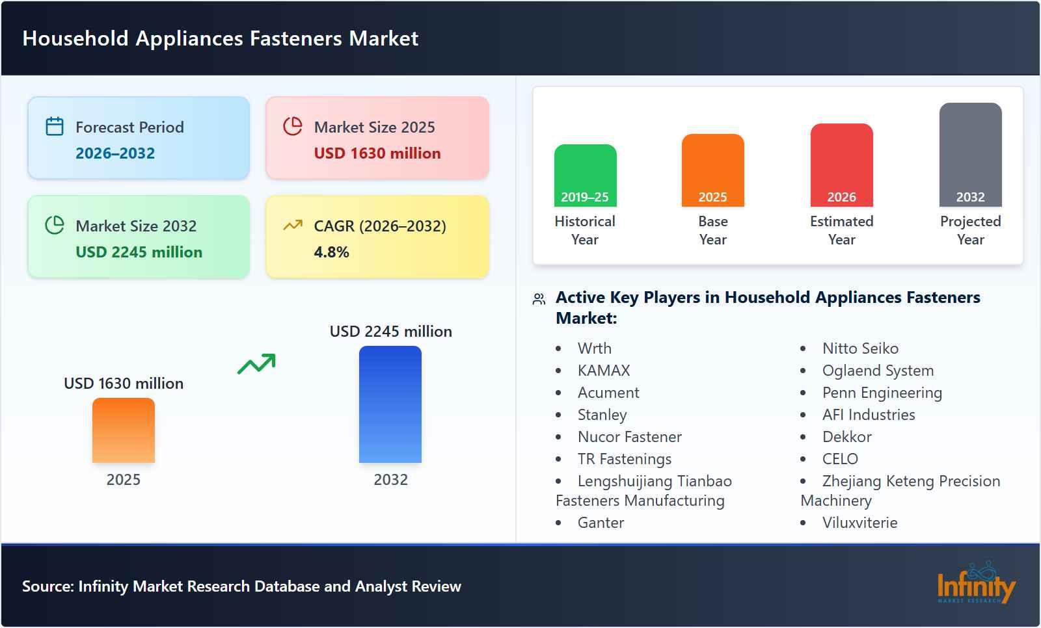
Task: Select the Wrth bullet entry
Action: click(x=594, y=348)
